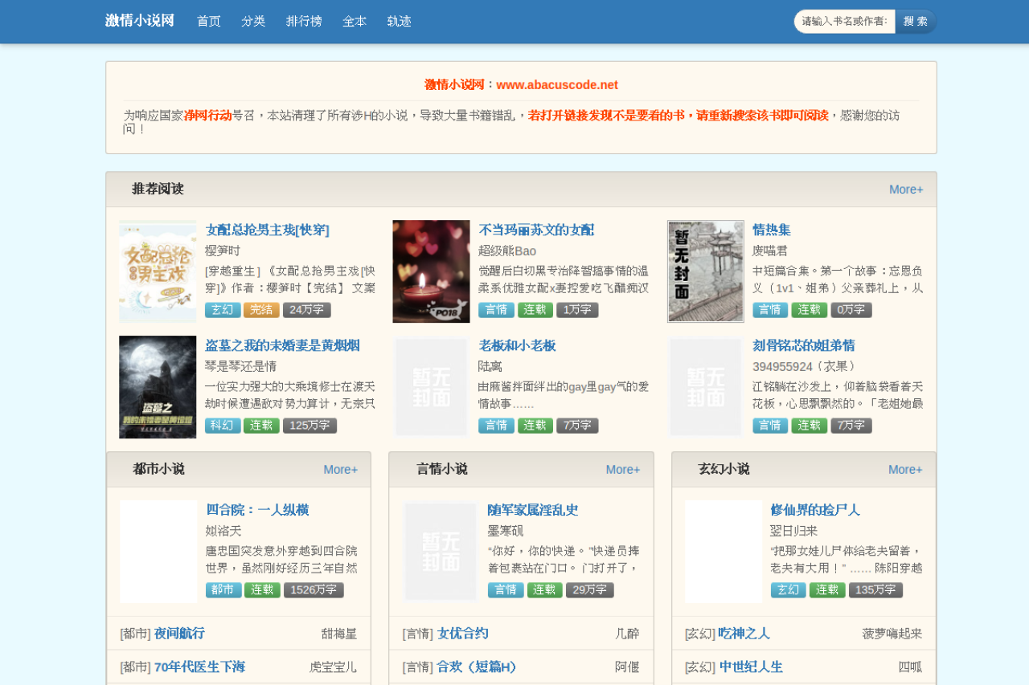Open the 四合院：一人纵横 title link

[257, 510]
